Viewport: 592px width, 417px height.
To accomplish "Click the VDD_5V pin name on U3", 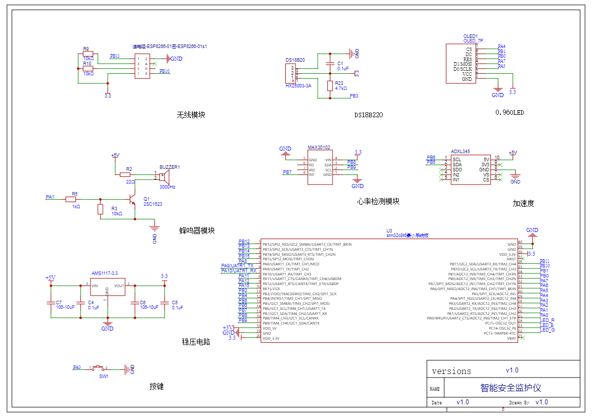I will click(x=270, y=329).
